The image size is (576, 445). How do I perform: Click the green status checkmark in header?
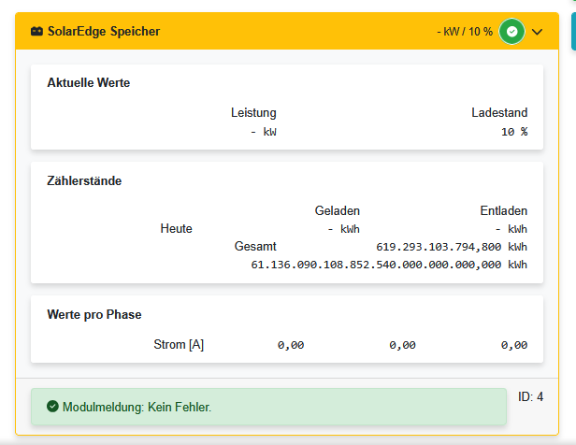(511, 32)
